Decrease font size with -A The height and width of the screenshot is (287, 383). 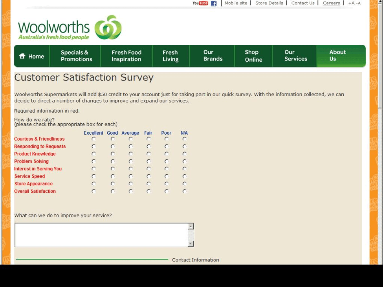[358, 3]
